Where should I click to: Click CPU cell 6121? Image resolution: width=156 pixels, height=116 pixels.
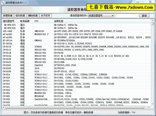37,71
